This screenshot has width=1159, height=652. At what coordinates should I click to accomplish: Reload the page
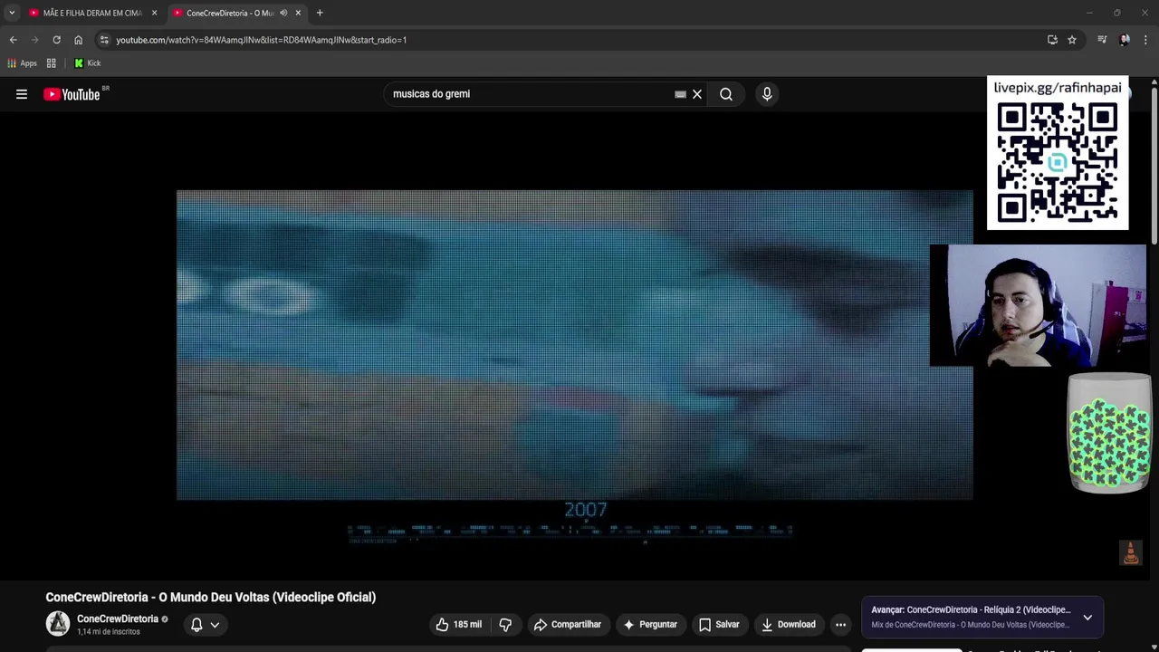pyautogui.click(x=56, y=40)
